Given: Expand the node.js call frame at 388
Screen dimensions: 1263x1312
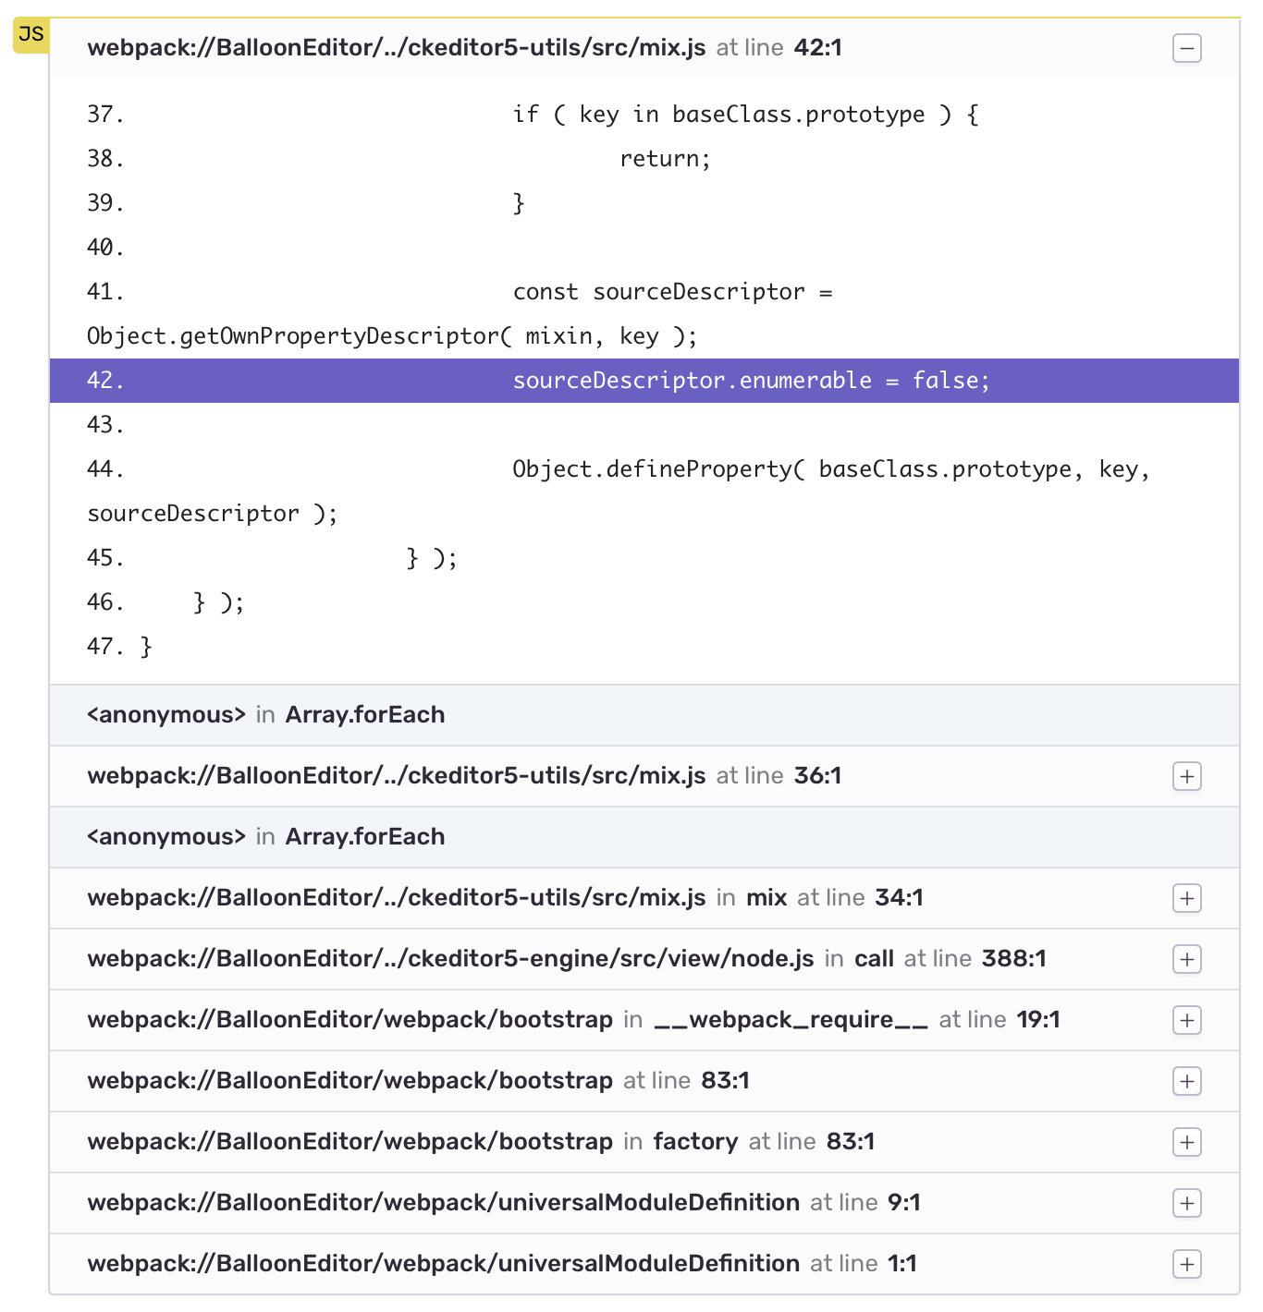Looking at the screenshot, I should click(1187, 959).
